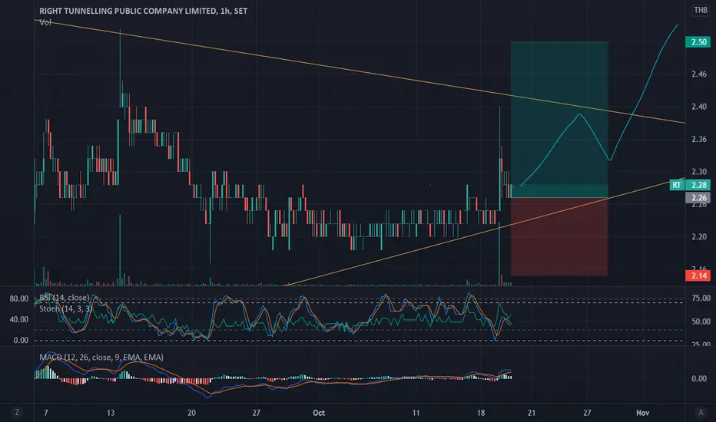
Task: Select the red stop-loss zone of the long position
Action: tap(559, 237)
